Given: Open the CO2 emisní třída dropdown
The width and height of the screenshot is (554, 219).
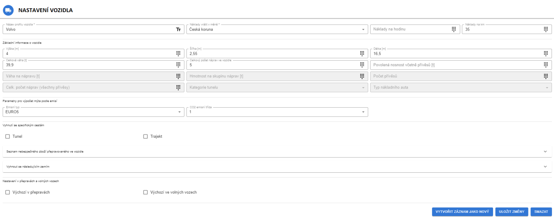Looking at the screenshot, I should click(277, 112).
